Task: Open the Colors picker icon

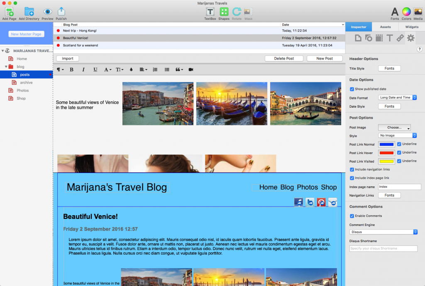Action: (406, 11)
